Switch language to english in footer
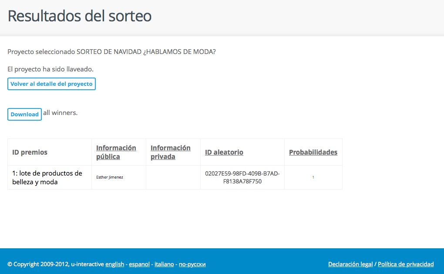 coord(114,264)
